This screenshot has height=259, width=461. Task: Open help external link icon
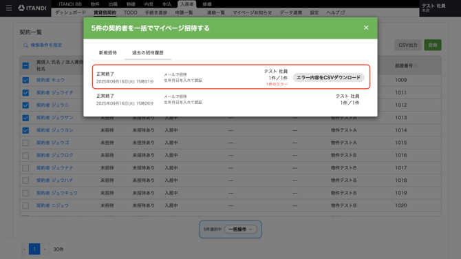(343, 12)
